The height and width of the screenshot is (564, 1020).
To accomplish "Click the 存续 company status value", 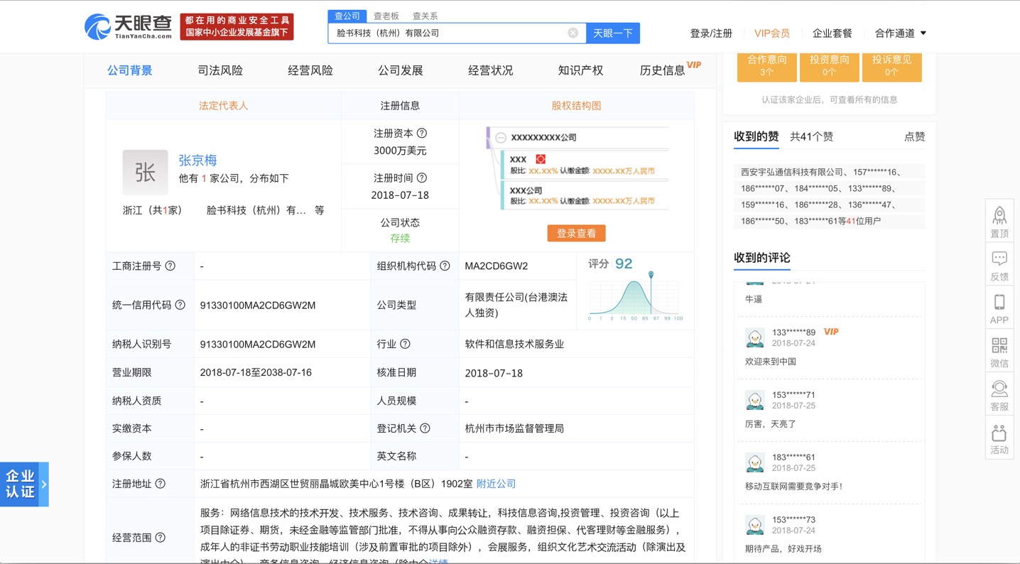I will point(400,239).
